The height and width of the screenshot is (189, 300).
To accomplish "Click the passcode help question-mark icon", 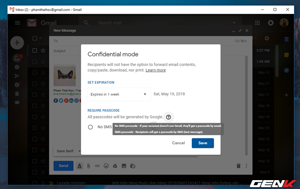I will [x=168, y=117].
